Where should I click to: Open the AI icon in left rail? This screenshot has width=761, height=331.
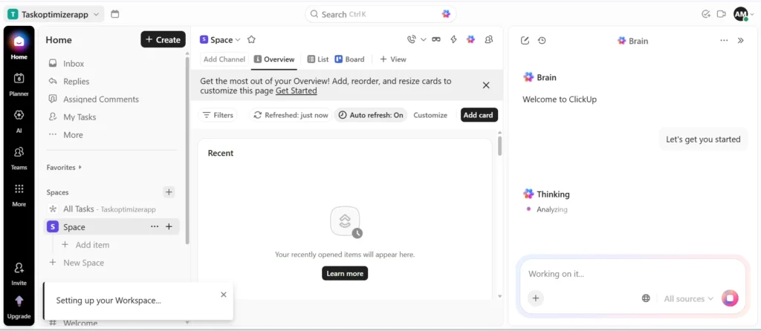19,115
